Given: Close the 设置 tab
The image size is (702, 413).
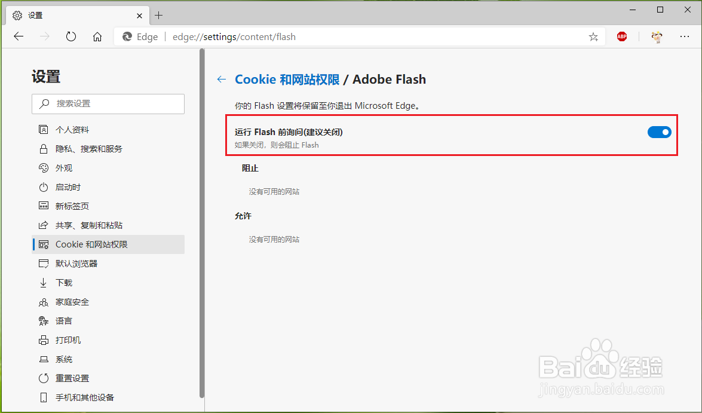Looking at the screenshot, I should 139,16.
